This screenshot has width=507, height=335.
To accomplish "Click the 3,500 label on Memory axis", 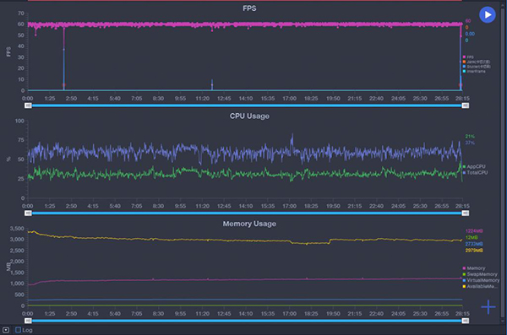I will (17, 229).
